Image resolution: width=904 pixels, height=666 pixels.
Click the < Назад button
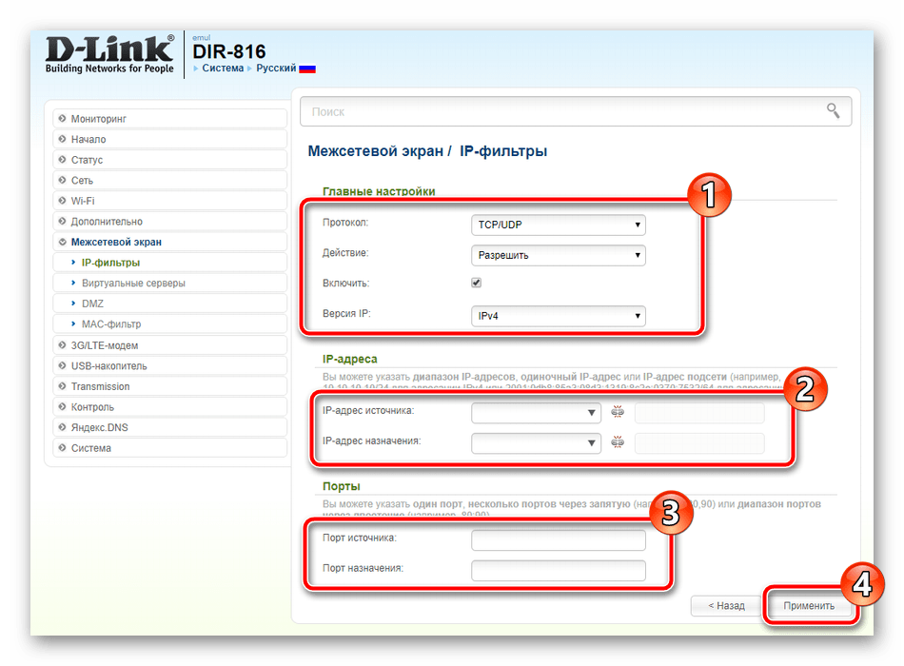[x=726, y=605]
